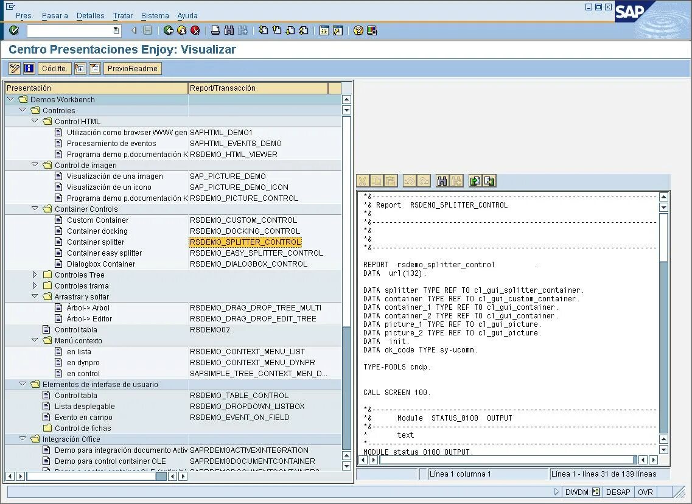Click the green checkmark Enter icon
692x504 pixels.
click(13, 30)
